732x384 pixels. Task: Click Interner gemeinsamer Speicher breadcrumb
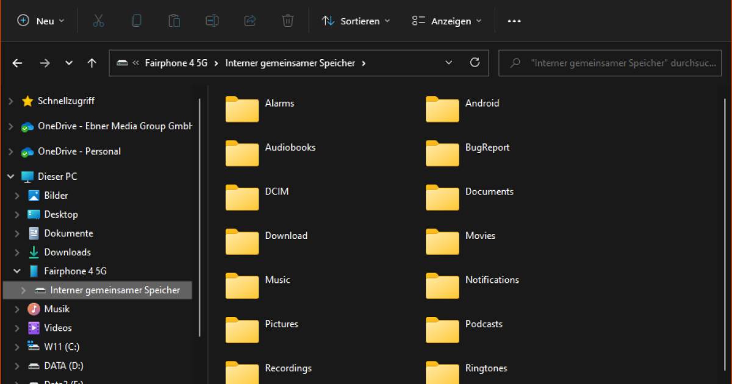(290, 63)
